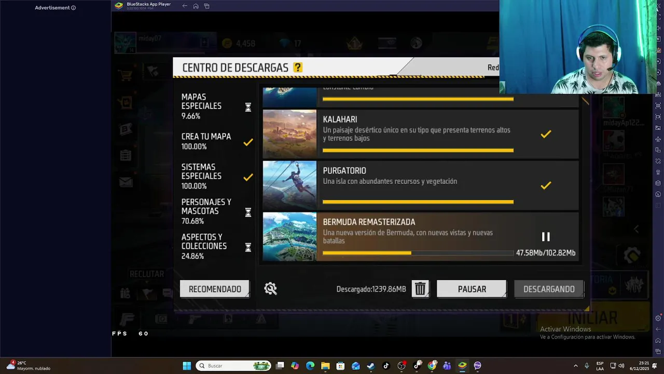Show hidden system tray icons chevron
This screenshot has width=664, height=374.
pos(575,366)
